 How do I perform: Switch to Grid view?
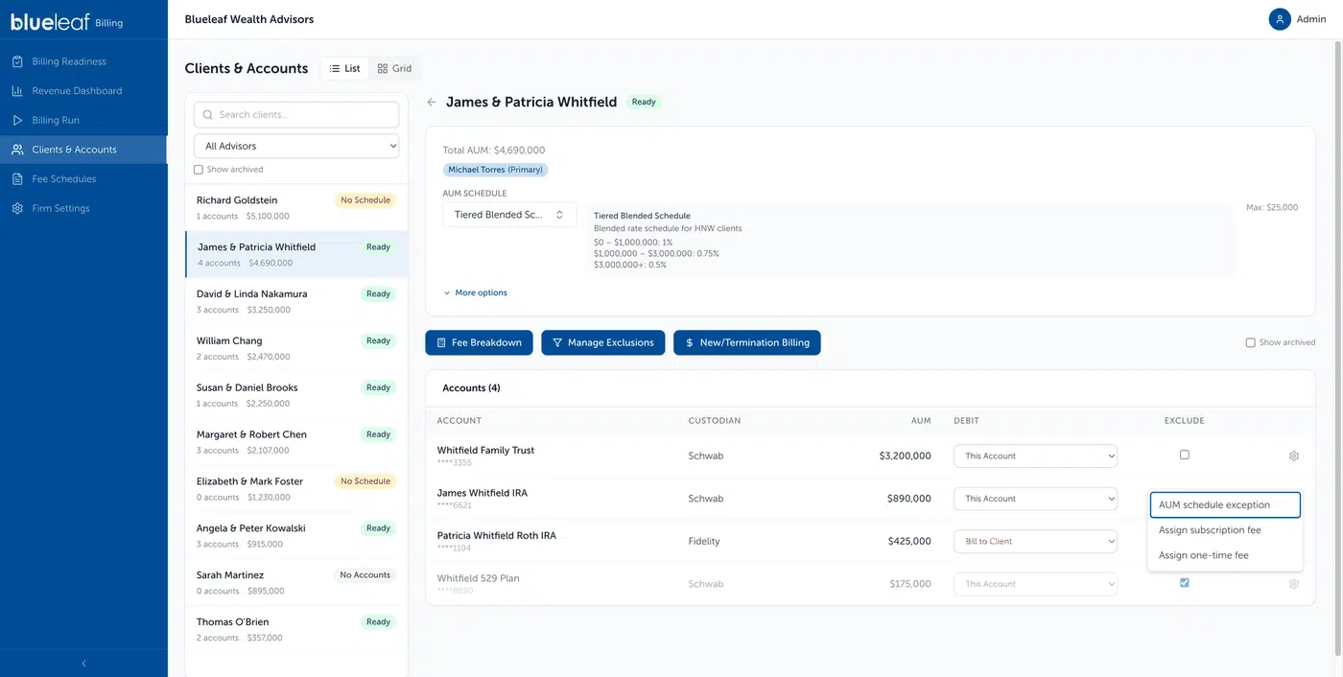394,68
